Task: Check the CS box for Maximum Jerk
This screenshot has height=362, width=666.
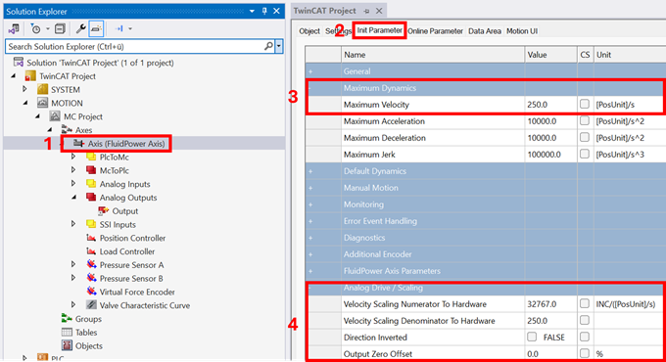Action: pyautogui.click(x=585, y=154)
